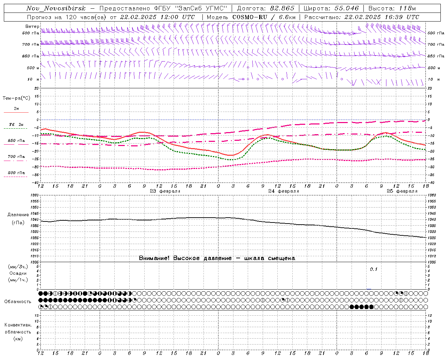Select the "Широта: 55.046" latitude value
446x356 pixels.
[x=331, y=8]
